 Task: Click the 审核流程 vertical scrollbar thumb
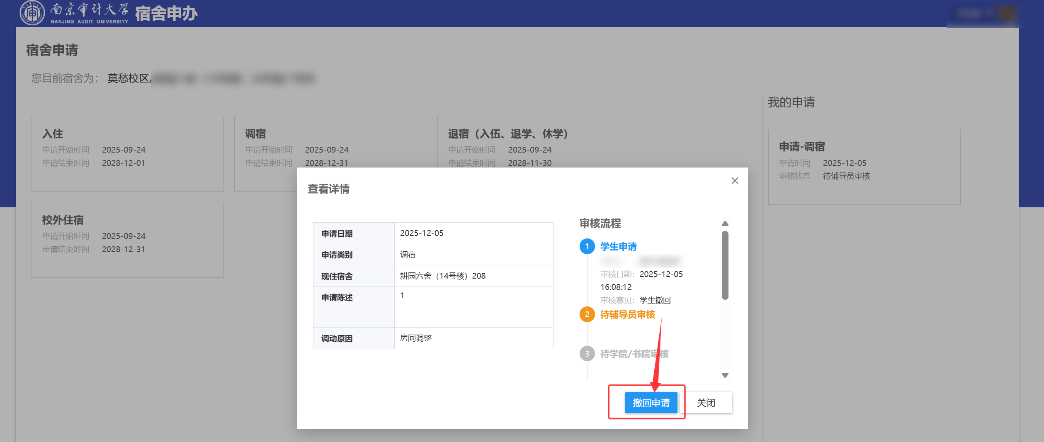(x=725, y=265)
